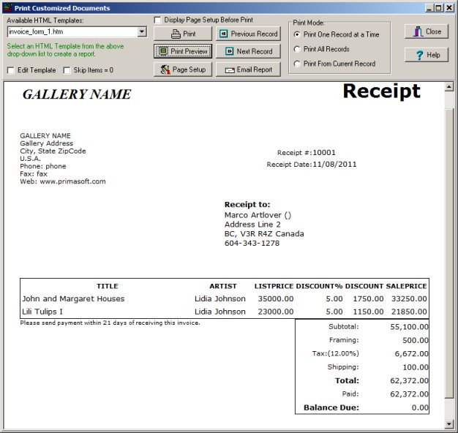The image size is (458, 433).
Task: Click the scroll down arrow of preview
Action: point(449,423)
